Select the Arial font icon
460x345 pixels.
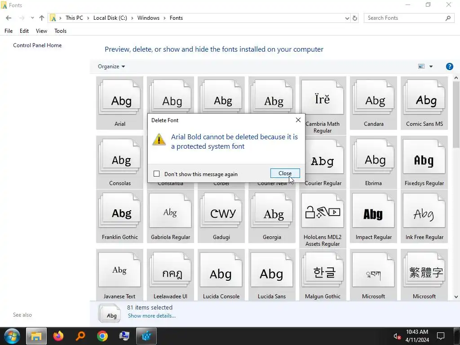[119, 103]
